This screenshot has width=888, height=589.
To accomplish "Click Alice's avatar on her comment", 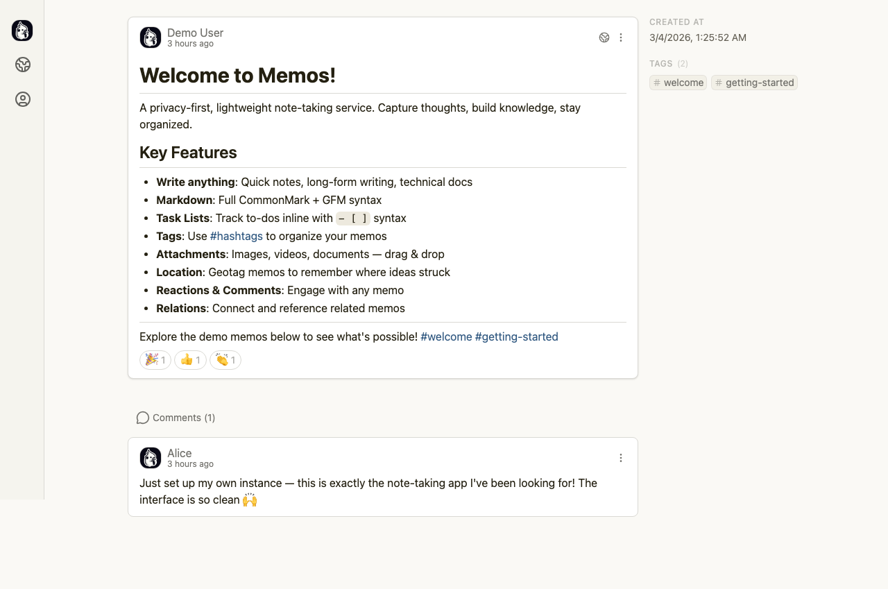I will (x=150, y=457).
